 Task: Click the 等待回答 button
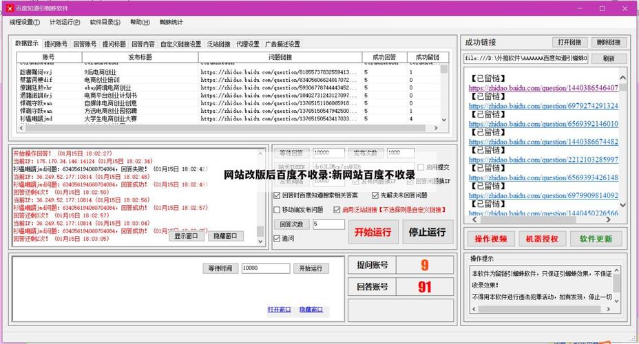(x=291, y=153)
